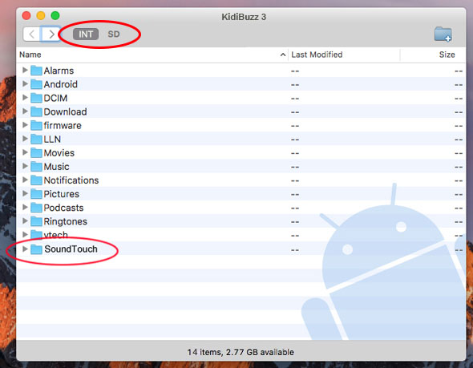Maximize window with green button
The width and height of the screenshot is (473, 368).
tap(55, 15)
